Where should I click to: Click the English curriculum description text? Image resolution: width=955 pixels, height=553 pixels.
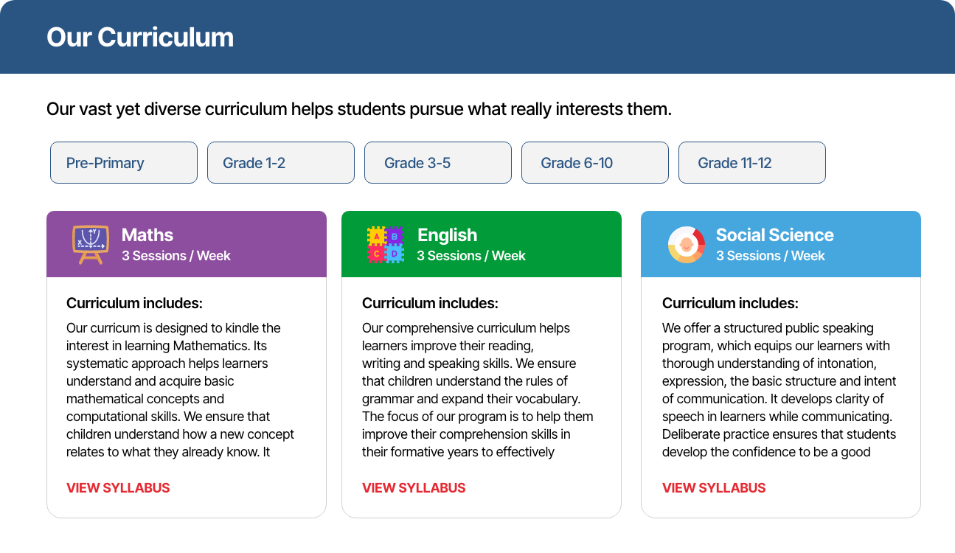476,390
